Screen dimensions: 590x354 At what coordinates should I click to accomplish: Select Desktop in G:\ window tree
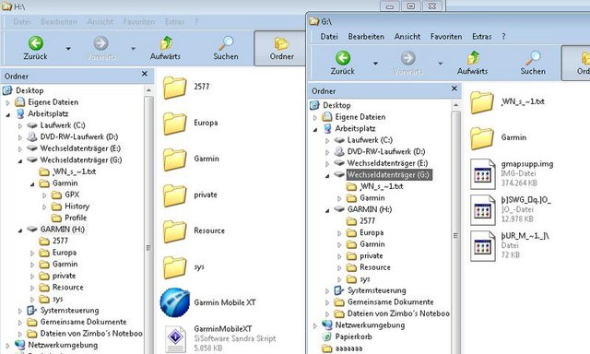336,105
